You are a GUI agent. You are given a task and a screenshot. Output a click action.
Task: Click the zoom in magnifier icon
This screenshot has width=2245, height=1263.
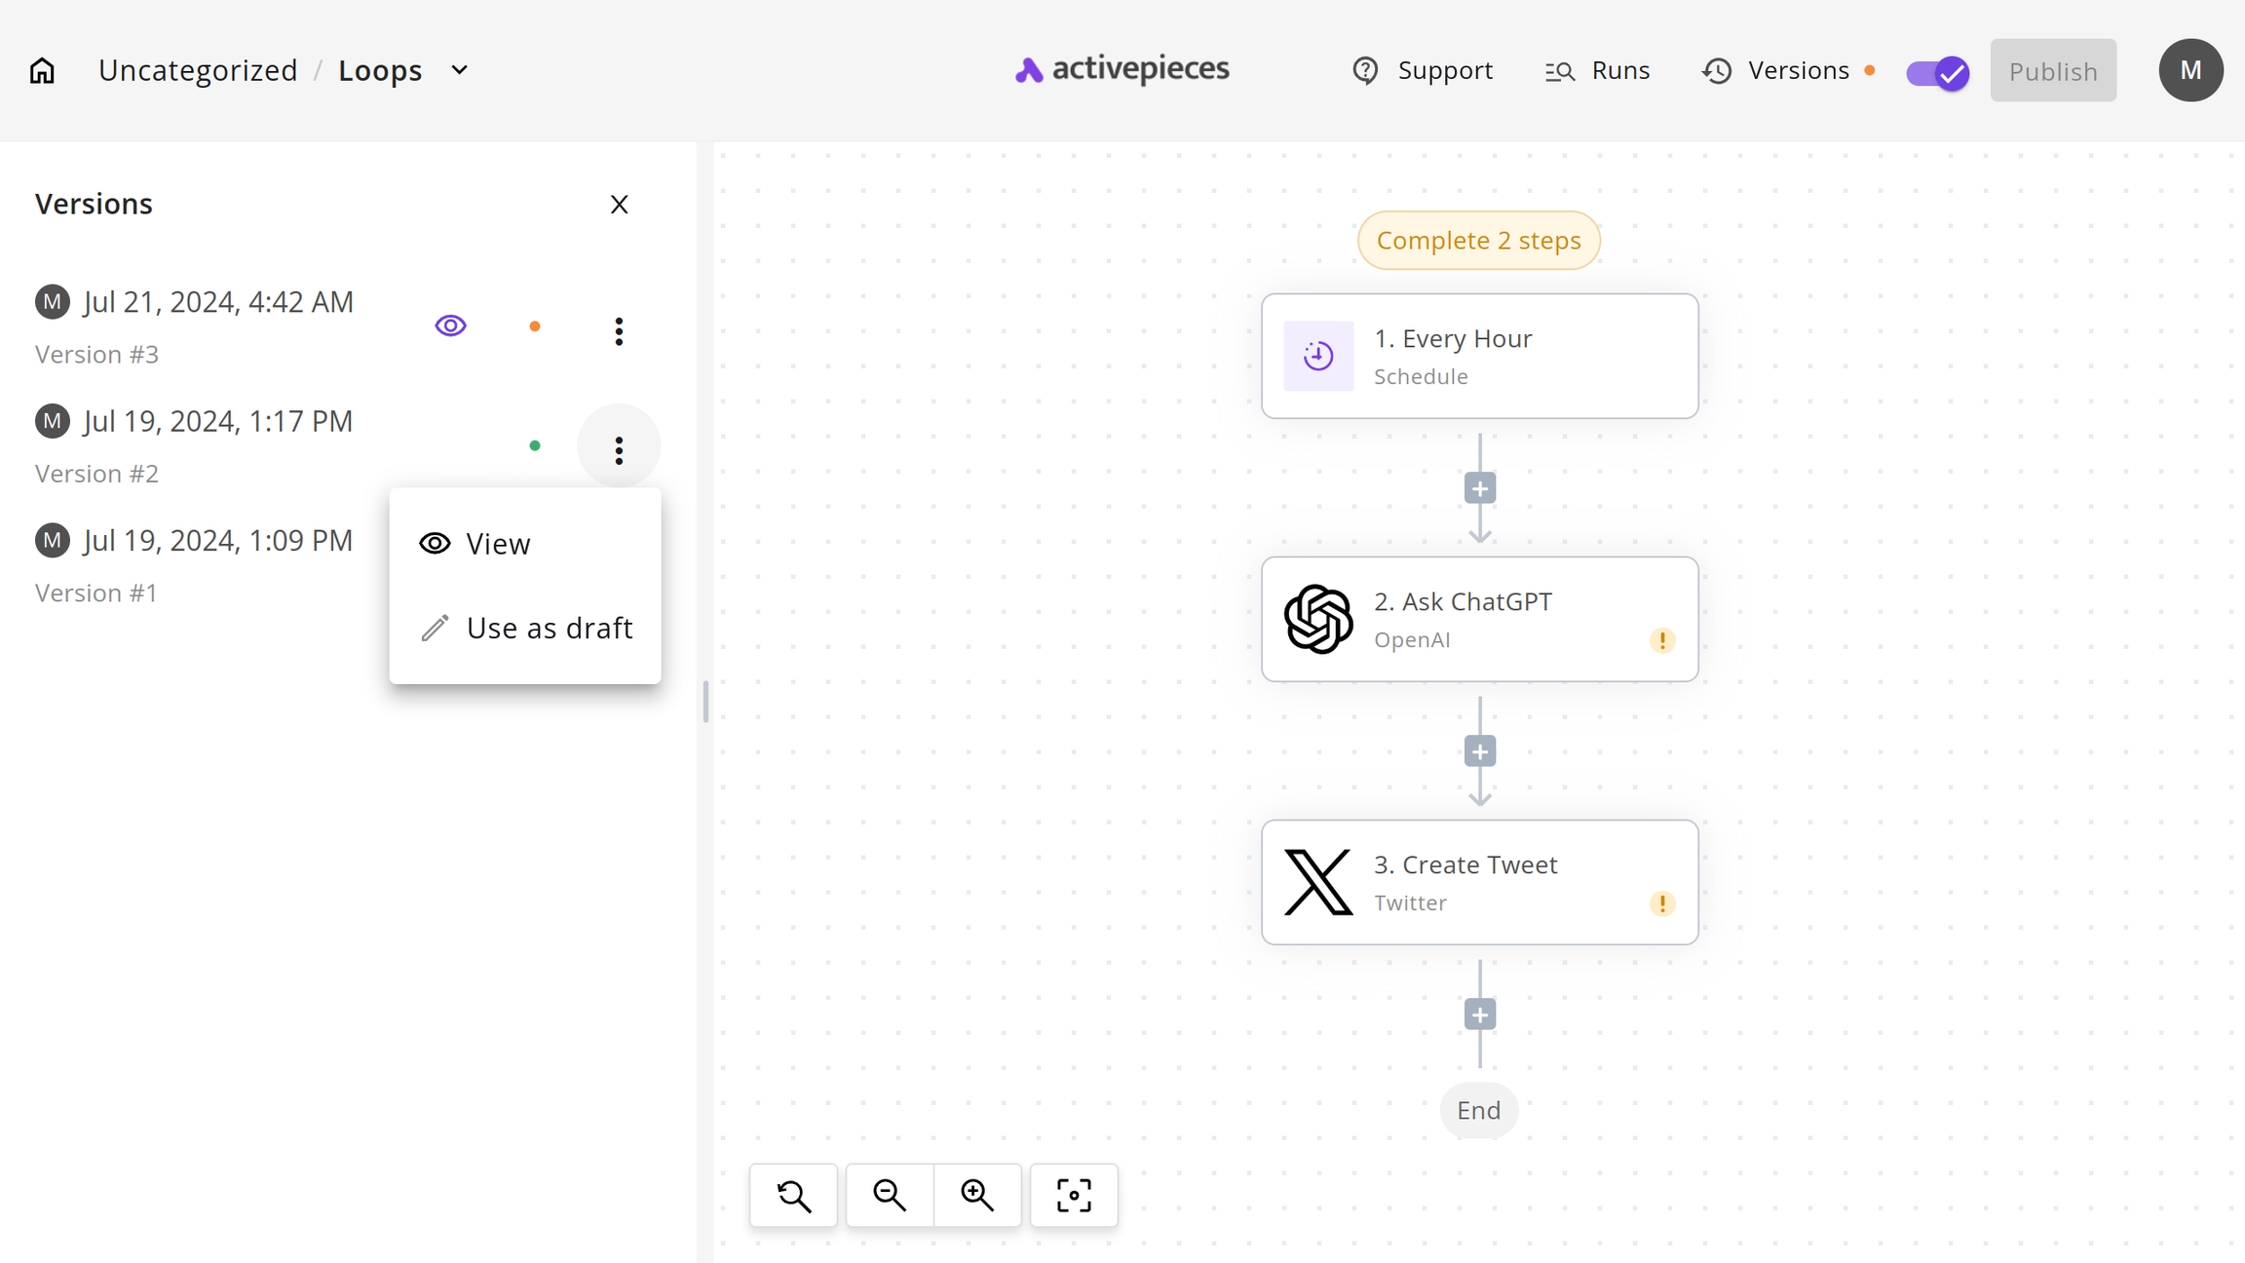977,1195
